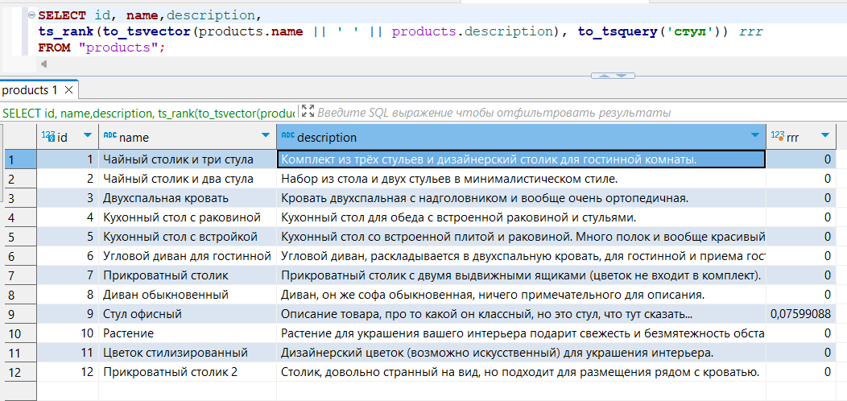Image resolution: width=847 pixels, height=401 pixels.
Task: Click the rrr value 0,07599088
Action: pos(801,314)
